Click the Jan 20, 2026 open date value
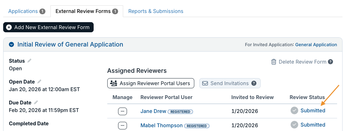The height and width of the screenshot is (131, 346). click(44, 90)
